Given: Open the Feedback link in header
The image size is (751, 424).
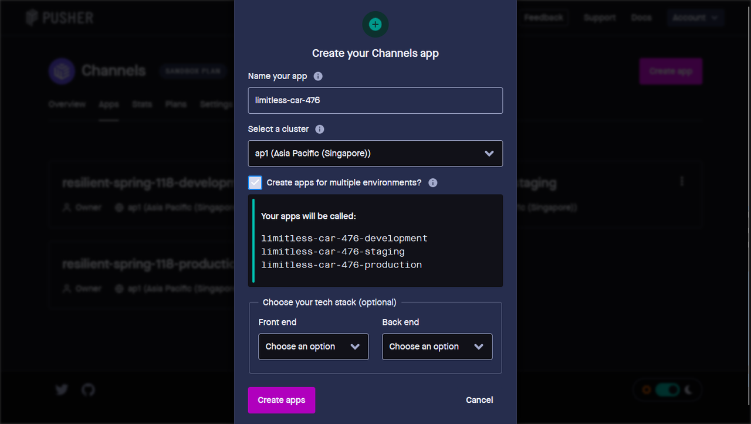Looking at the screenshot, I should coord(543,18).
